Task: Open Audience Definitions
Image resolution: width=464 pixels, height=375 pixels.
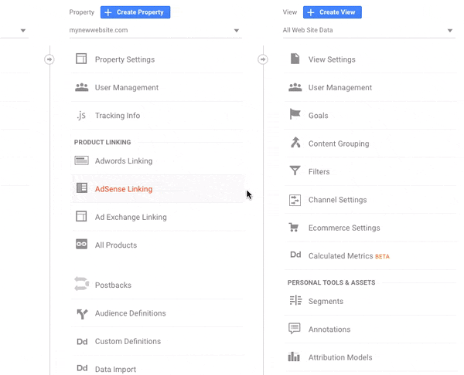Action: click(130, 313)
